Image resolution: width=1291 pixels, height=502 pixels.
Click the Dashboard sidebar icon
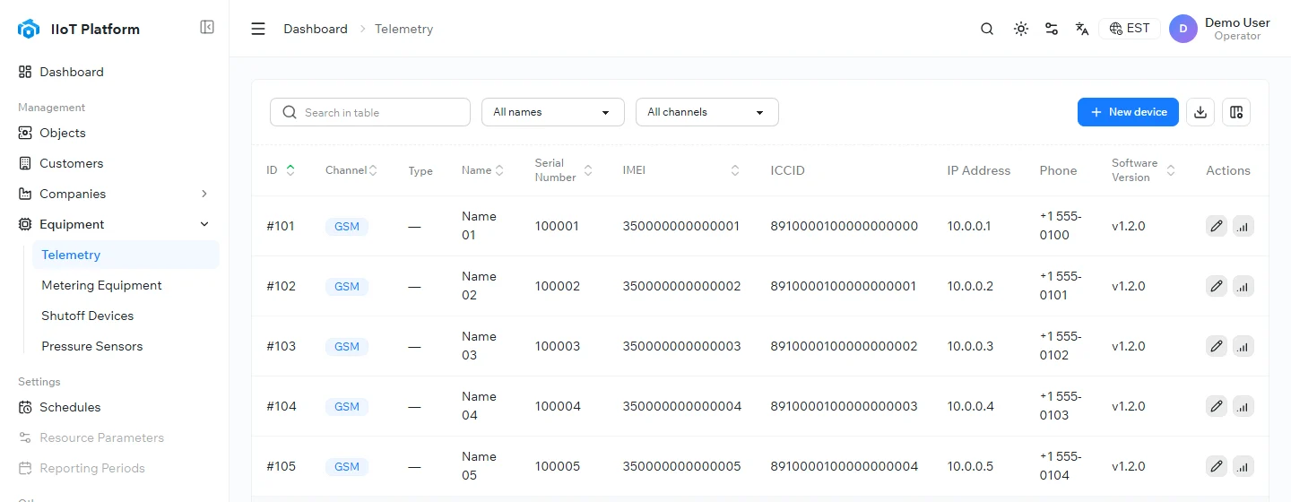pyautogui.click(x=25, y=72)
